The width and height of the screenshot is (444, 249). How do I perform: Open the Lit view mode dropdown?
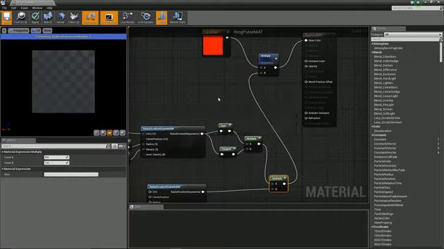tap(36, 30)
